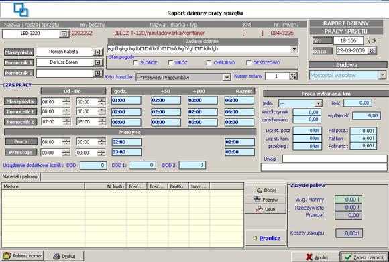Adjust Pomocnik 2 15:00 end spinner
The image size is (389, 262).
tap(101, 122)
